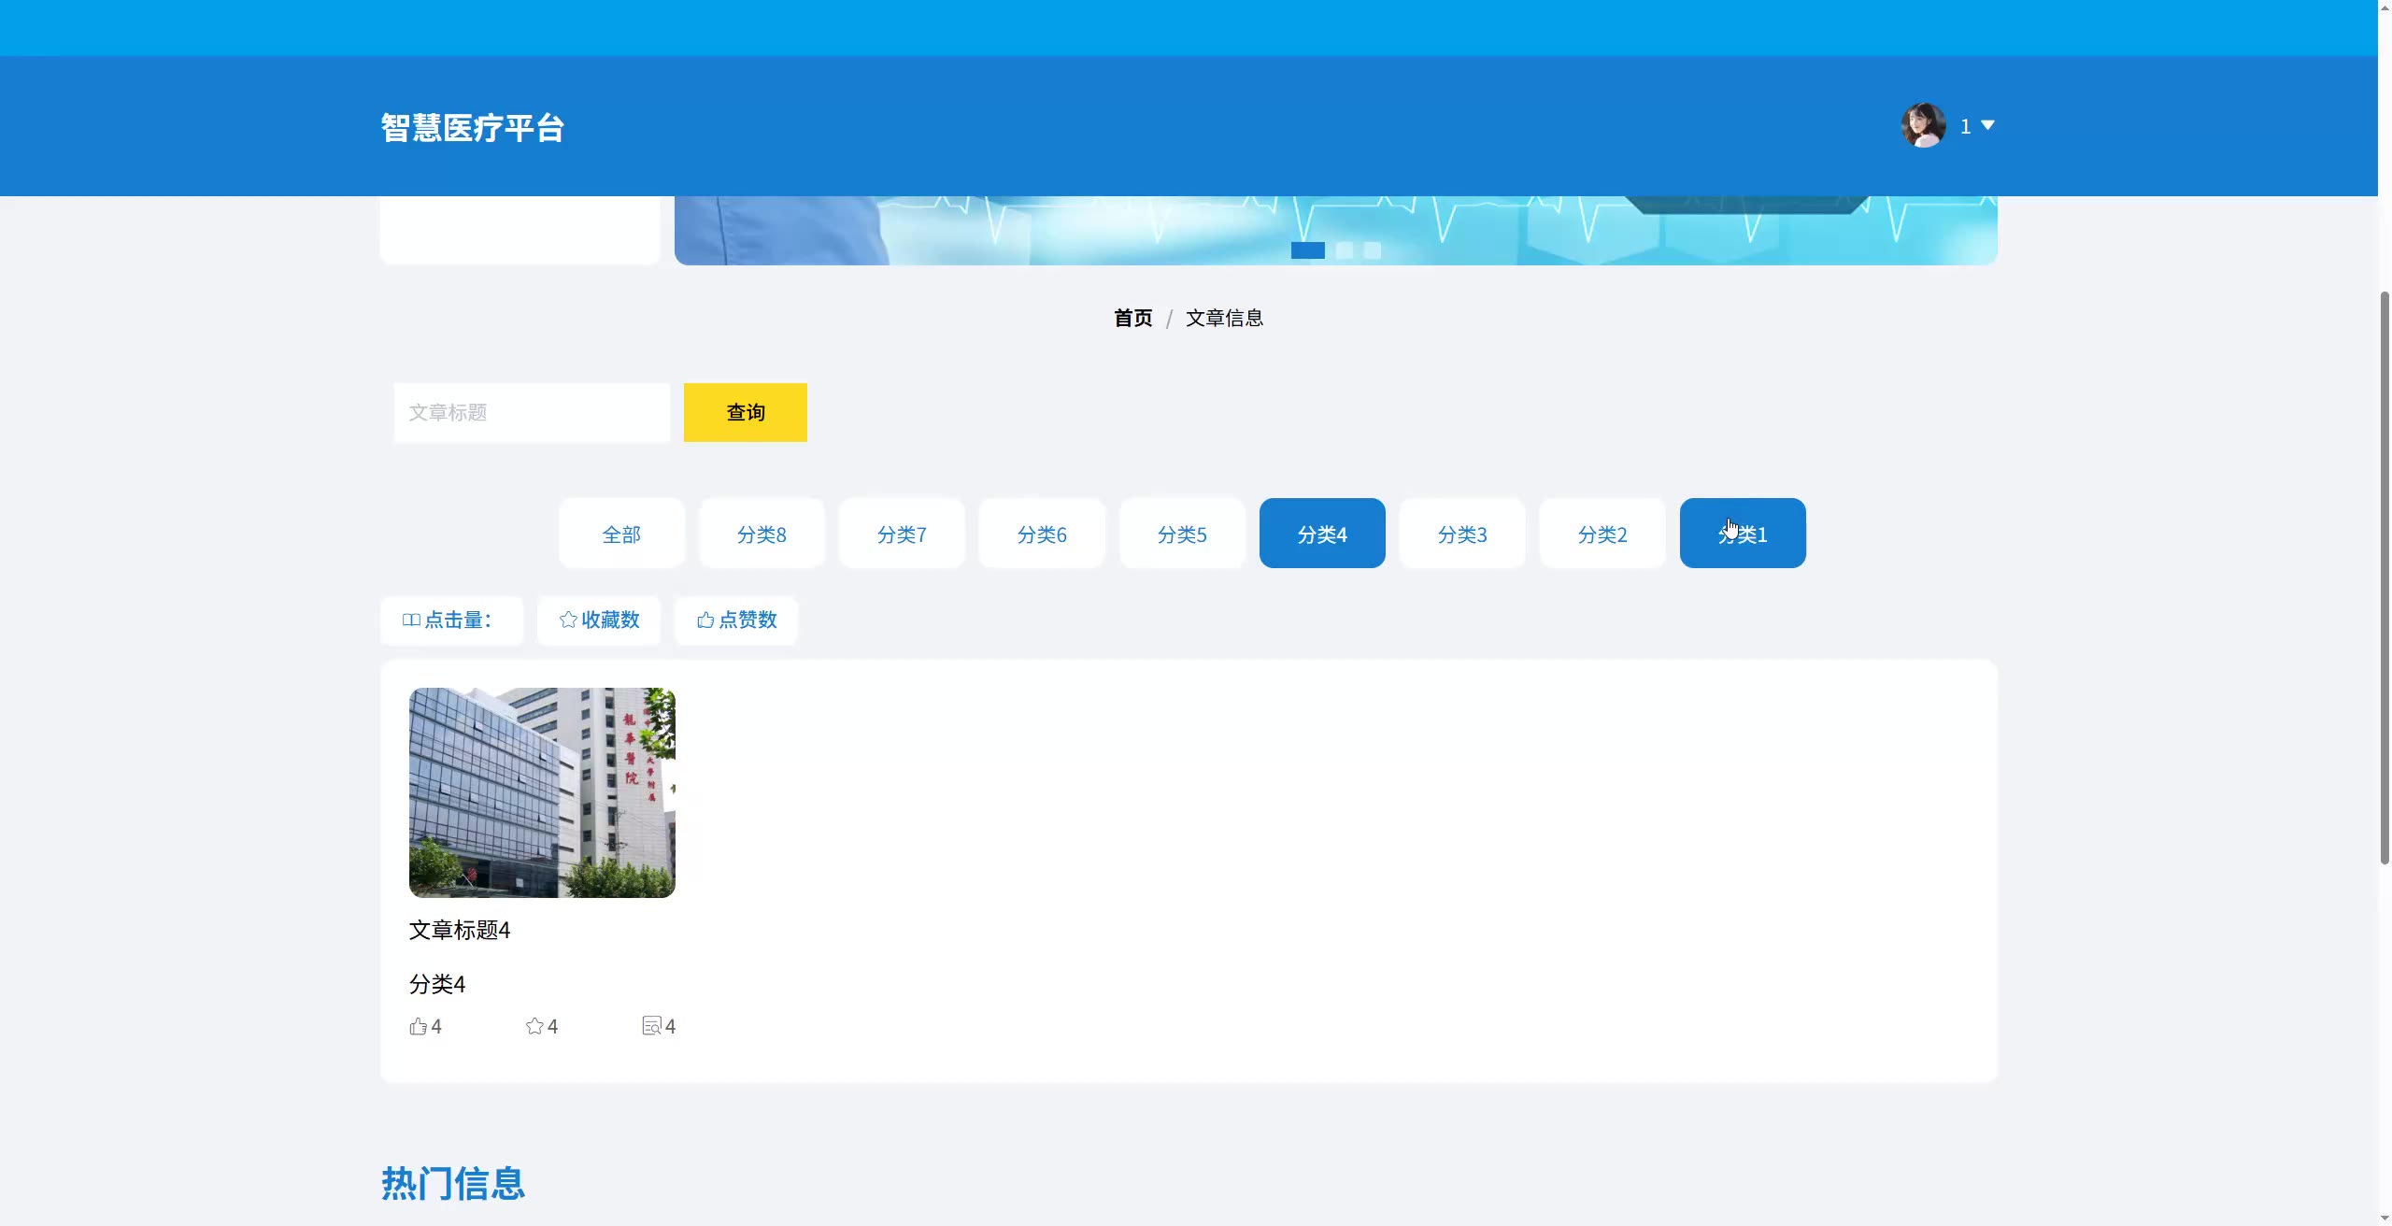The height and width of the screenshot is (1226, 2392).
Task: Open the 文章标题4 article title
Action: [x=460, y=930]
